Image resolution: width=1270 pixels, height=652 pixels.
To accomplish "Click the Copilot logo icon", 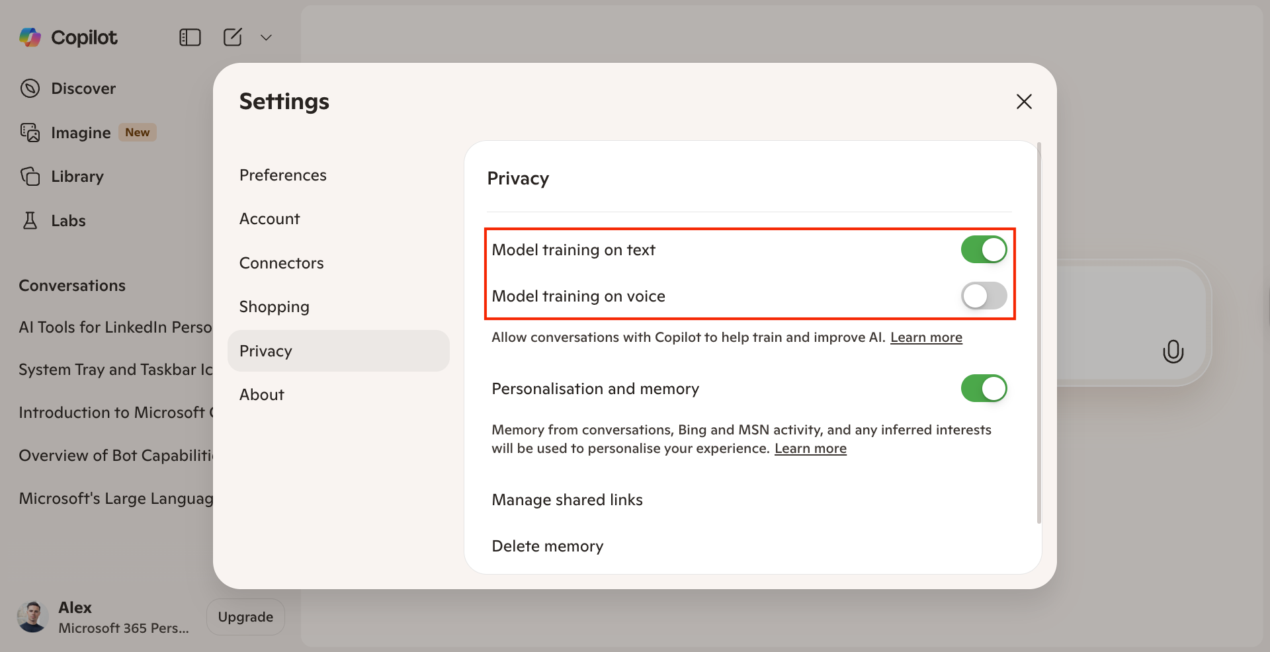I will (x=30, y=38).
